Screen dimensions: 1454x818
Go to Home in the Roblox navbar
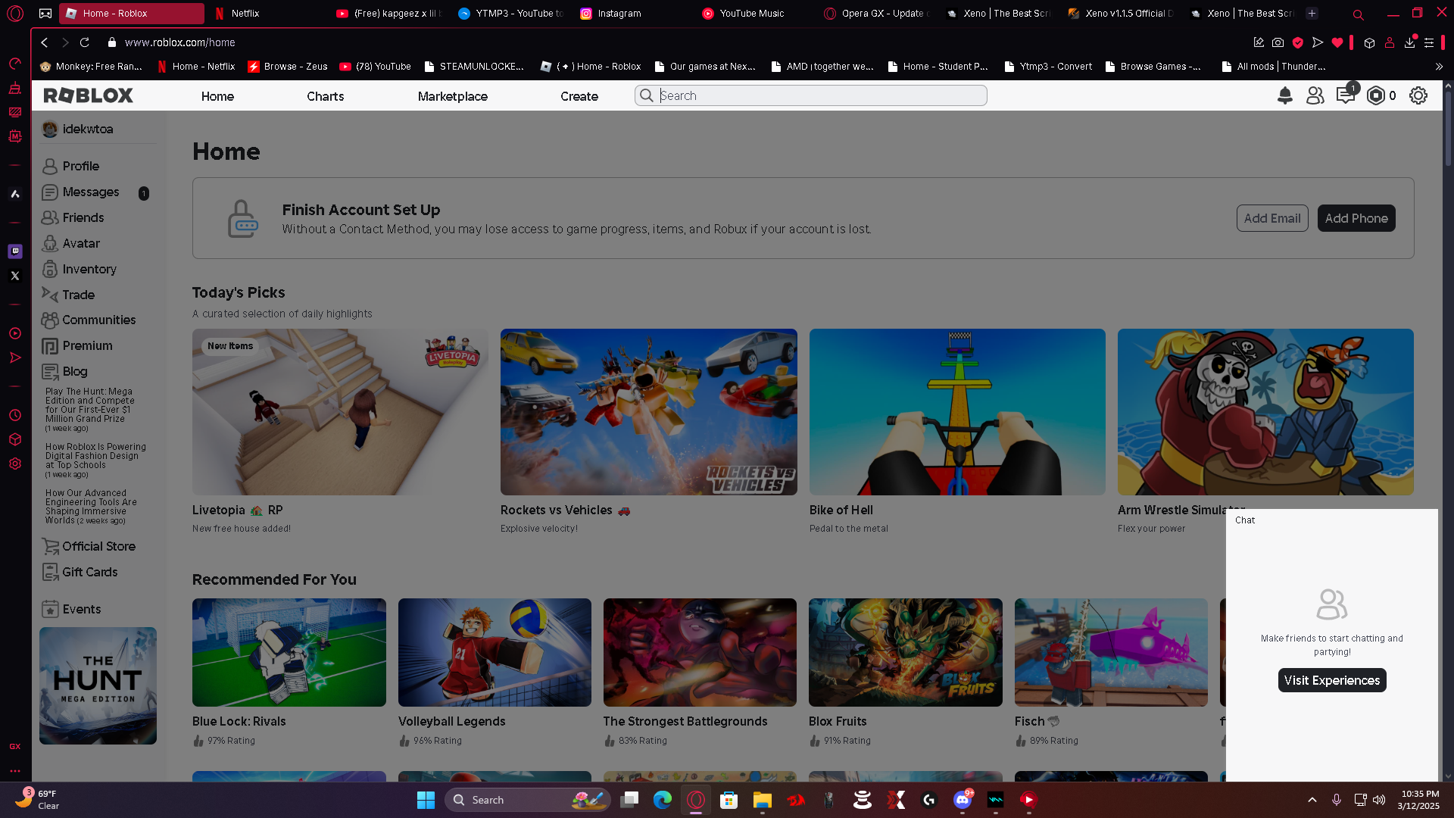coord(217,96)
